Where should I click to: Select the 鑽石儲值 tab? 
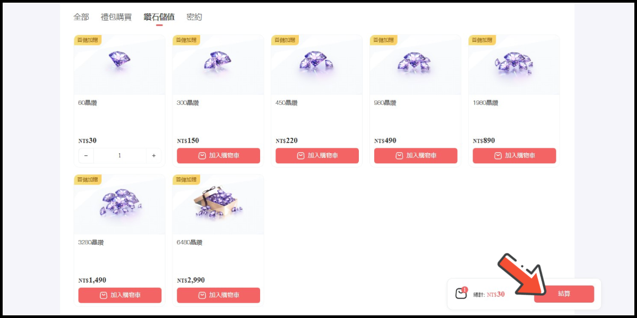coord(159,17)
